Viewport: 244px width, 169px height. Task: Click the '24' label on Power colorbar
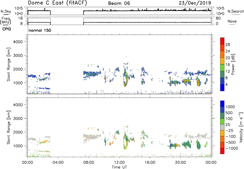coord(228,51)
